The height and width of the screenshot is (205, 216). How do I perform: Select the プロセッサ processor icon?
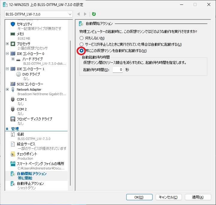(13, 44)
